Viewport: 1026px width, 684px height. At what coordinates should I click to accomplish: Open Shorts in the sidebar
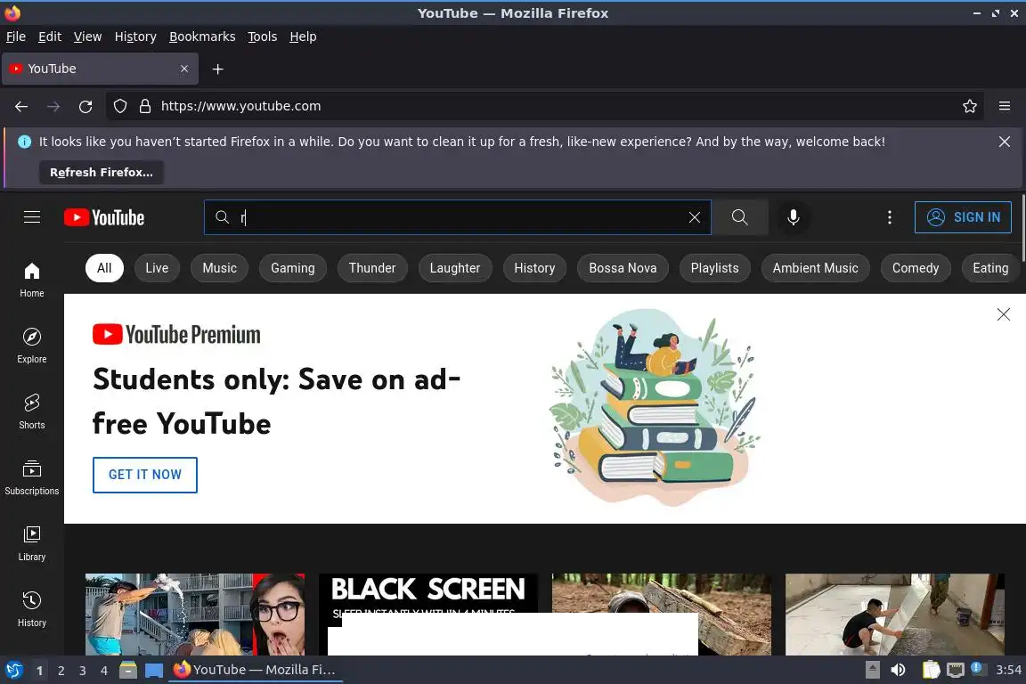32,411
